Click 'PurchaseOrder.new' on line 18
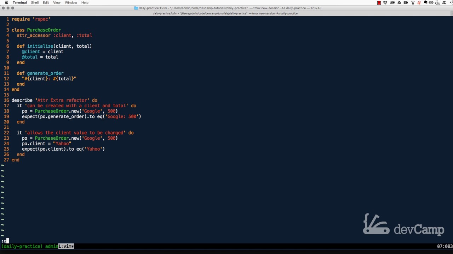 [57, 111]
